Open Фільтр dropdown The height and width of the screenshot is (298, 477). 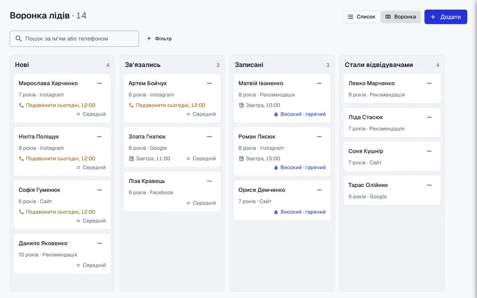159,39
